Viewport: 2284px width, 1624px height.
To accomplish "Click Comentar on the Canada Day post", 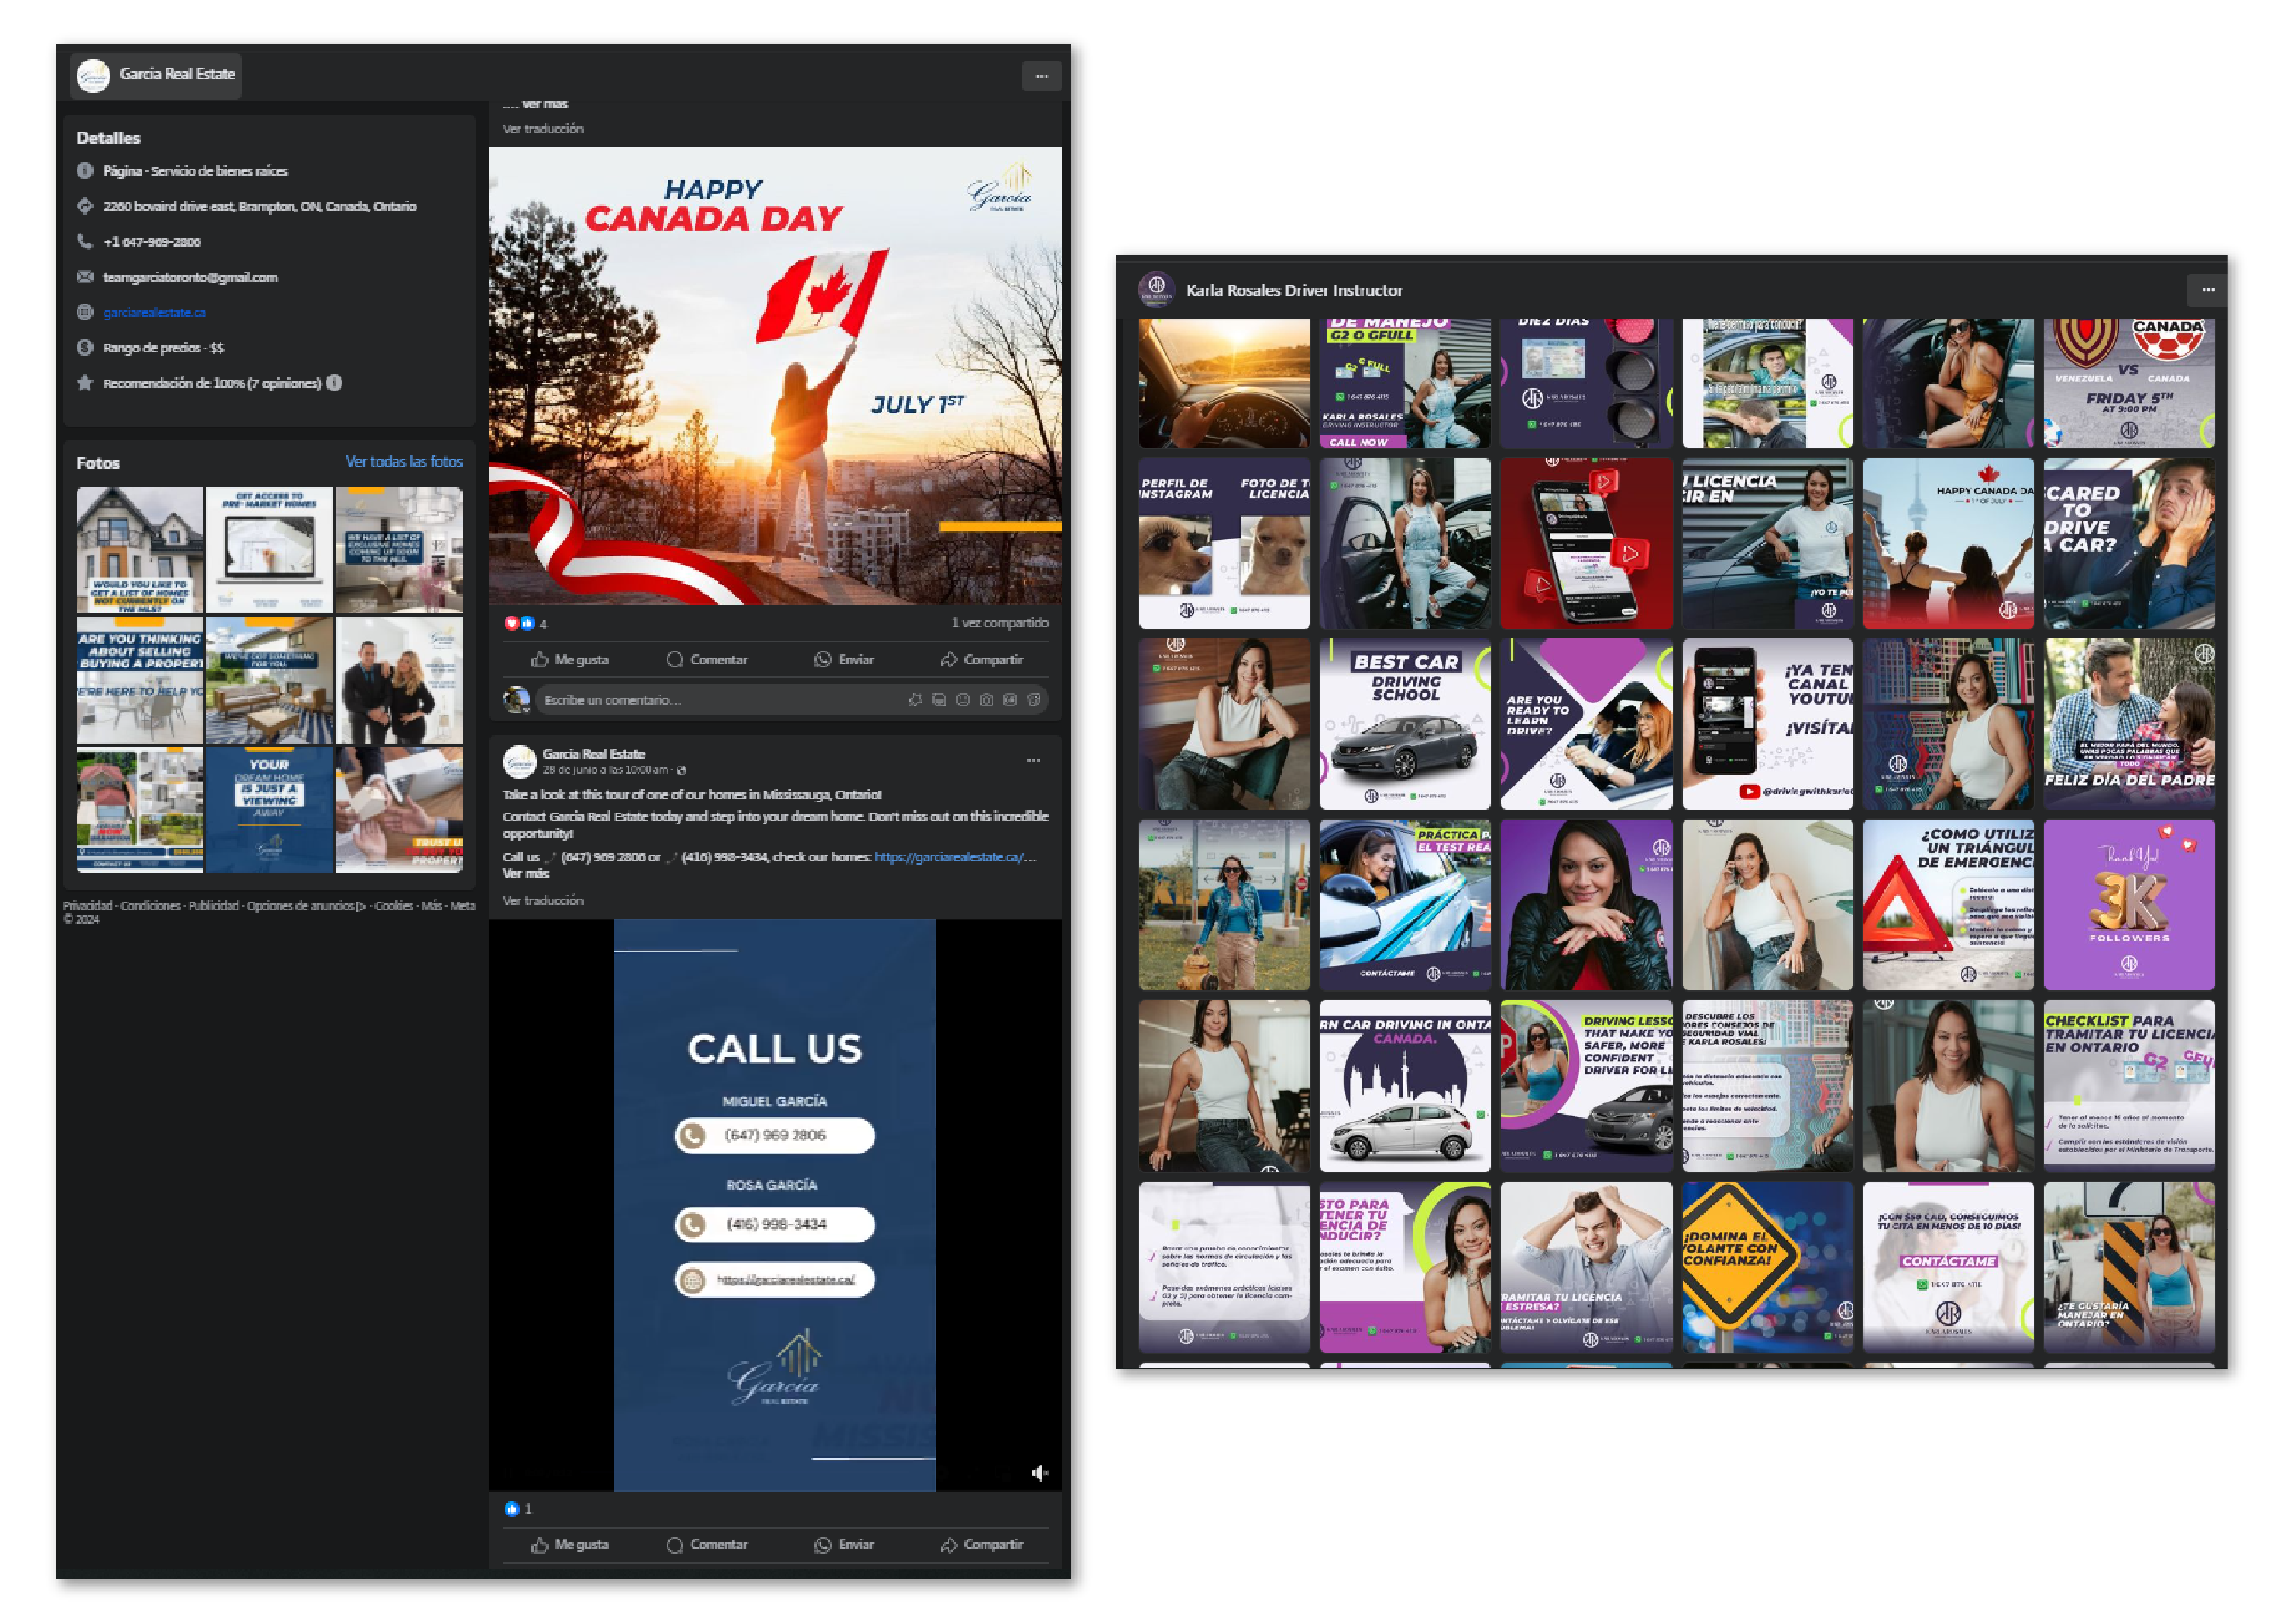I will (707, 659).
